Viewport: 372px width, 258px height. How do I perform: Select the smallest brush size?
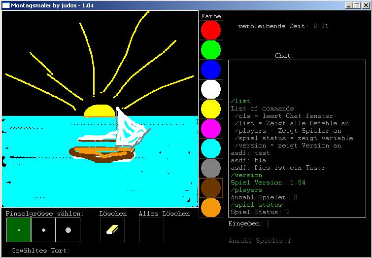pos(19,230)
